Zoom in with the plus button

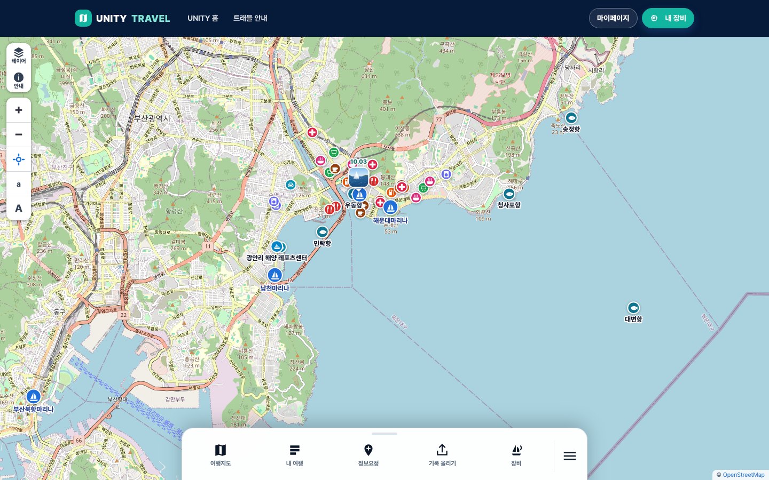(19, 110)
